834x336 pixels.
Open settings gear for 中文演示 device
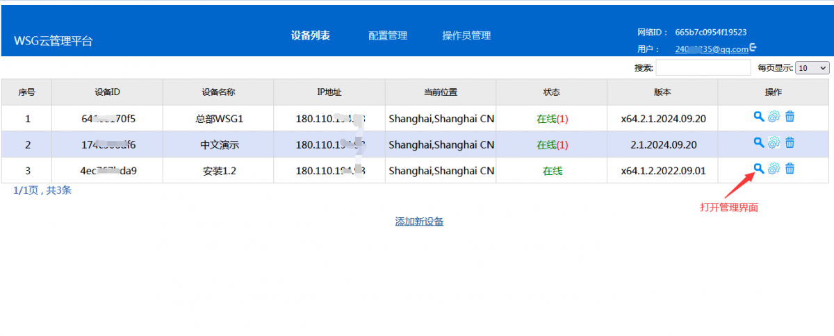[x=774, y=142]
